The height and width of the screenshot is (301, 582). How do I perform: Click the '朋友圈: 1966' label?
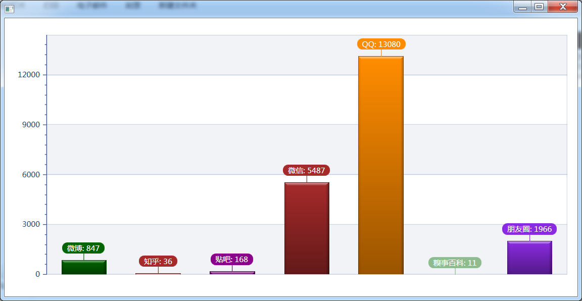[x=529, y=229]
